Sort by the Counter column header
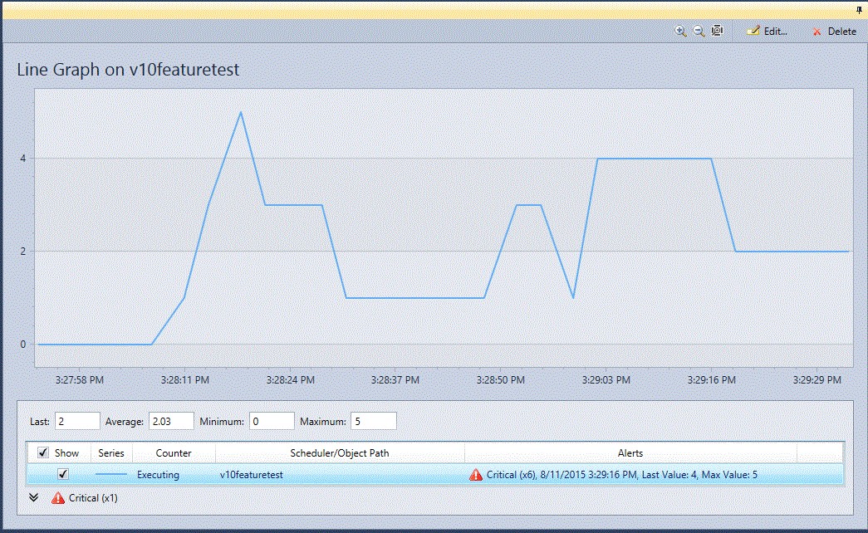This screenshot has height=533, width=868. click(172, 452)
